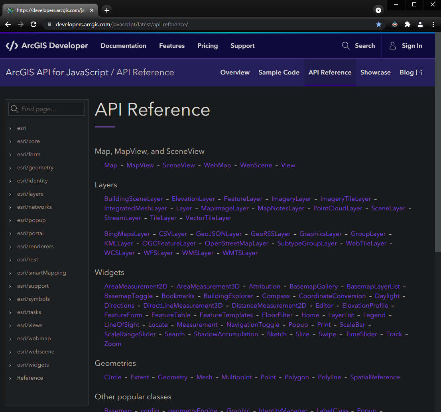Expand the esri/views tree node
Image resolution: width=441 pixels, height=412 pixels.
(x=10, y=326)
